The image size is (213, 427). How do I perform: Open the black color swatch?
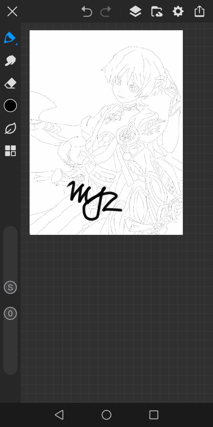10,106
